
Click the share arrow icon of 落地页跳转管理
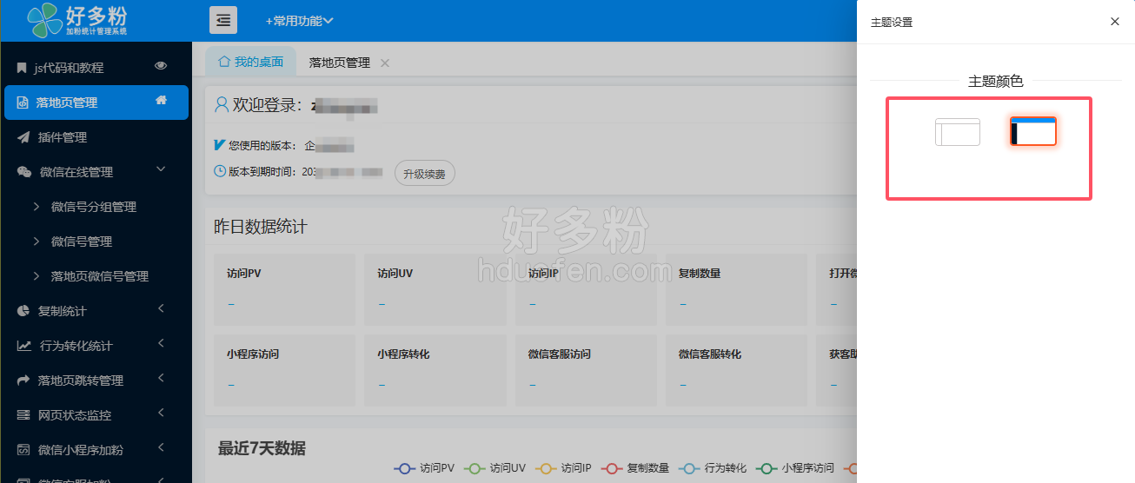click(x=23, y=380)
